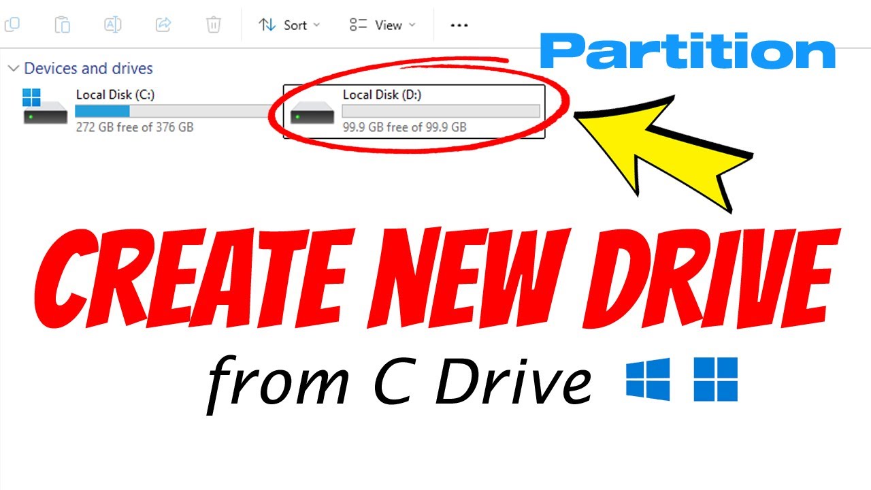Click the Paste clipboard icon

point(63,25)
